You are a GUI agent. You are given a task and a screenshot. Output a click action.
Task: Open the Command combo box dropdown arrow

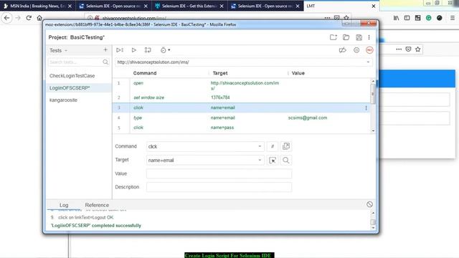[260, 146]
